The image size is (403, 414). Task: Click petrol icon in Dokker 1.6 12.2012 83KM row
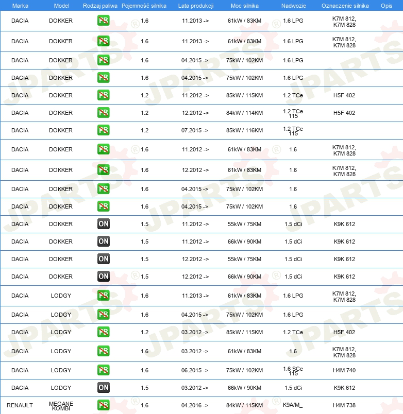click(x=103, y=170)
